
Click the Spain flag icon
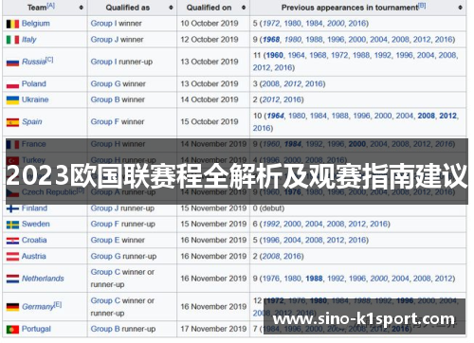12,122
